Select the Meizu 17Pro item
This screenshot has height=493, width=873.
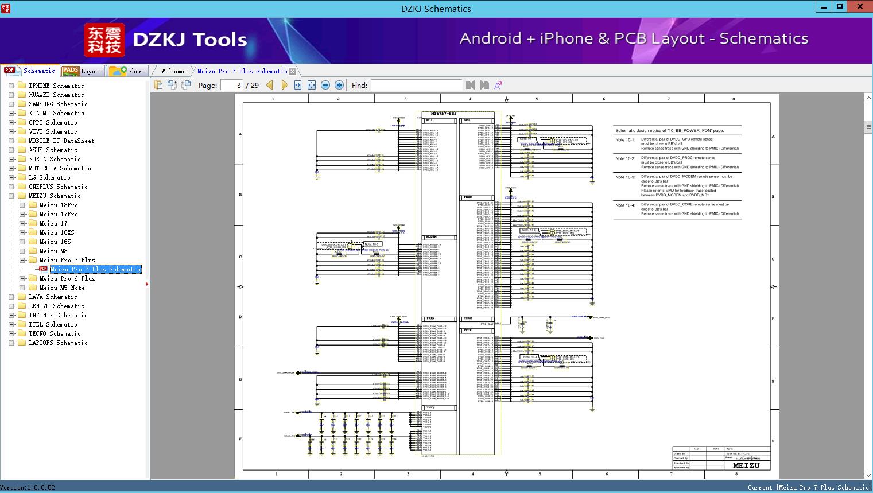point(59,214)
